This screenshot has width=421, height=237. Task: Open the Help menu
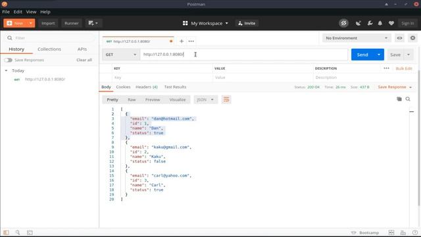tap(45, 12)
